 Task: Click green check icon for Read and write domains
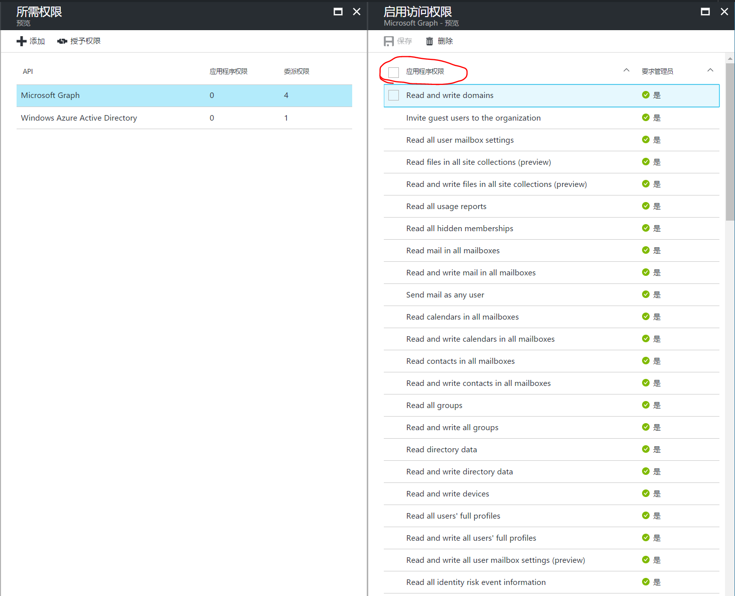point(646,95)
